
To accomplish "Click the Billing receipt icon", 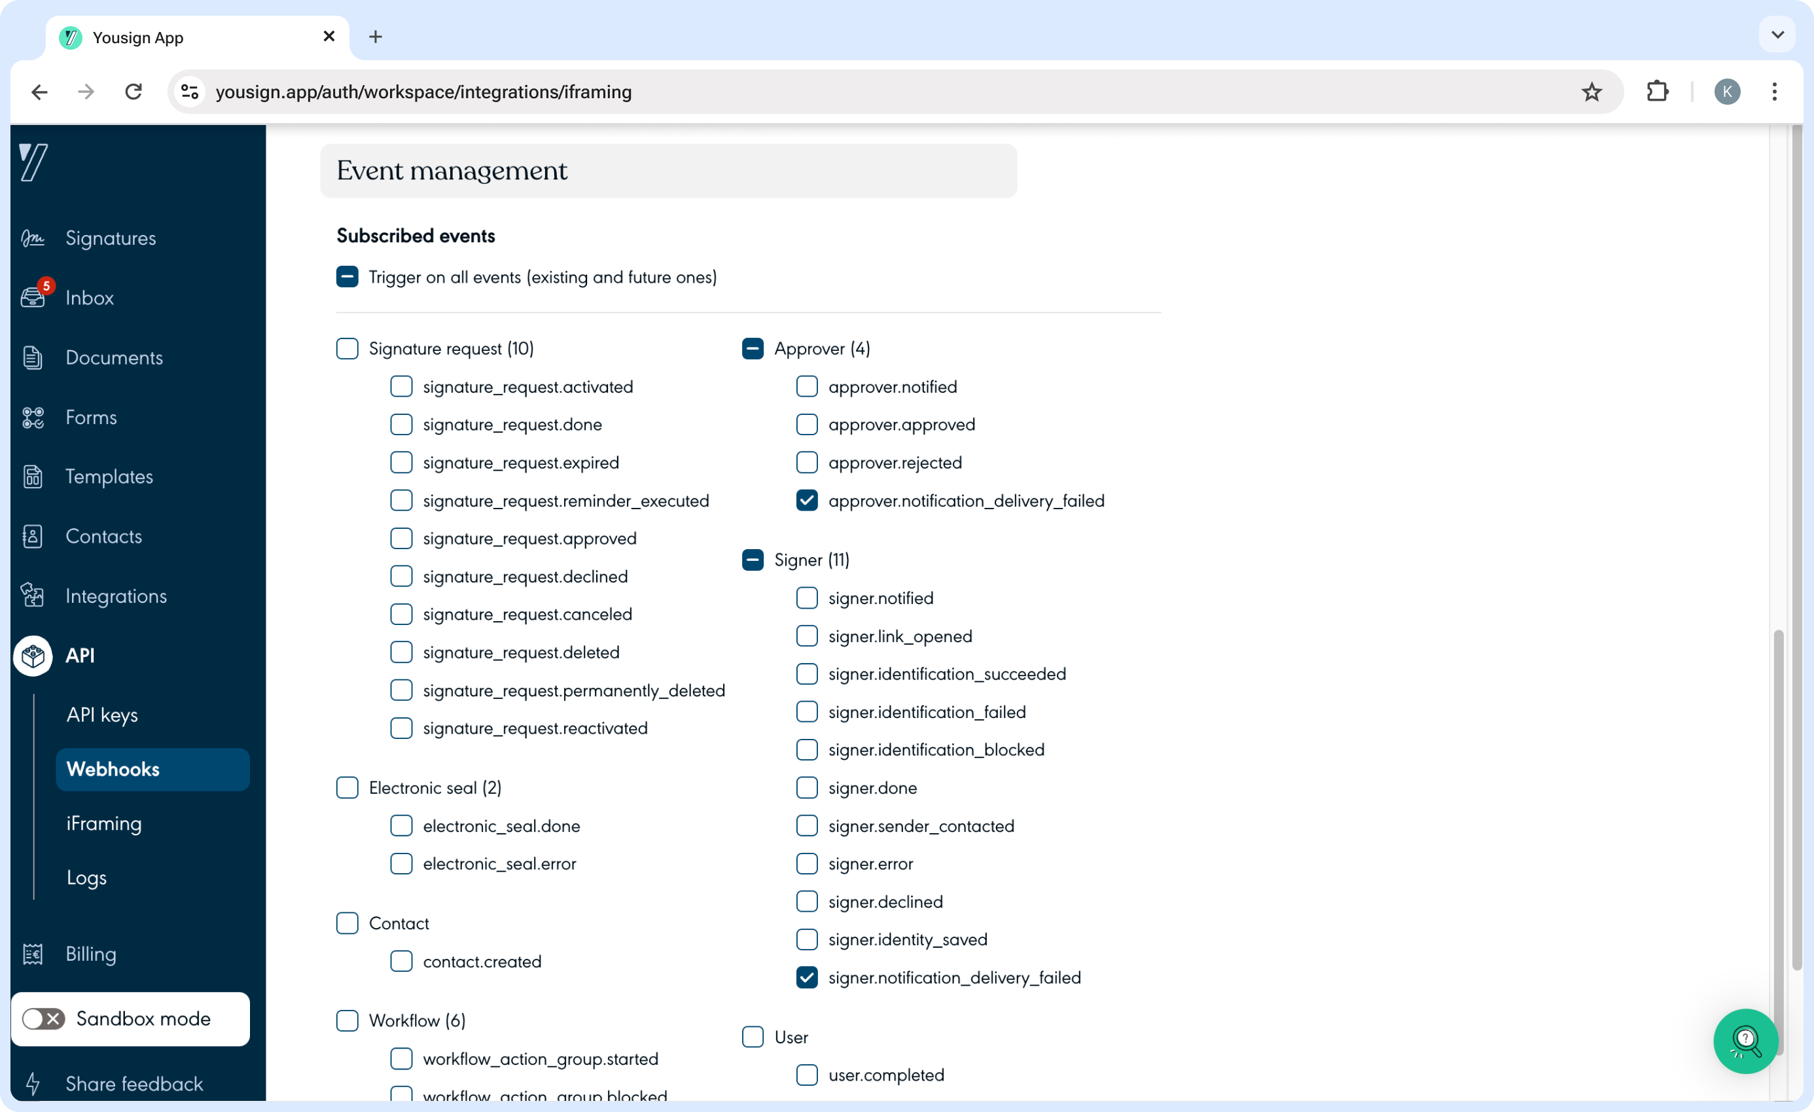I will pyautogui.click(x=33, y=954).
